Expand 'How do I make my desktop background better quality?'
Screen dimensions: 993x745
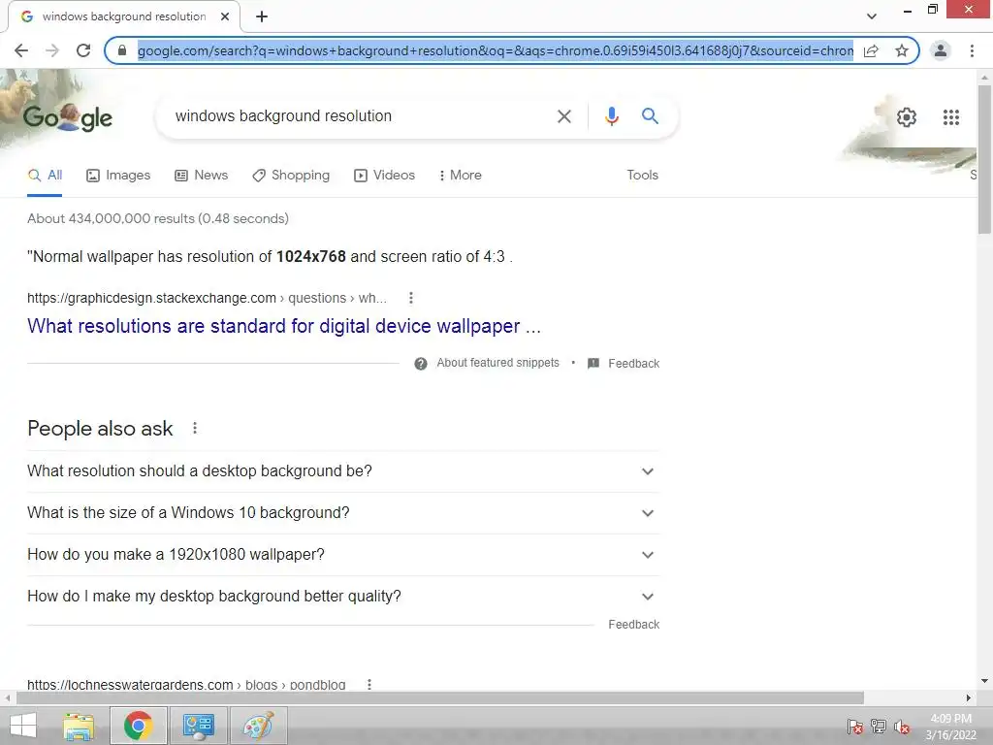coord(343,597)
